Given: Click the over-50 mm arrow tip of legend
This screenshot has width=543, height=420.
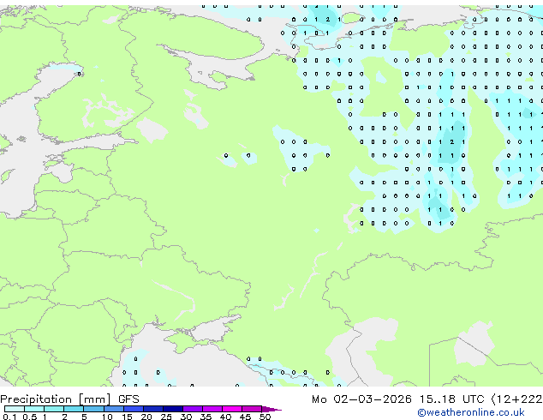Looking at the screenshot, I should pyautogui.click(x=271, y=409).
